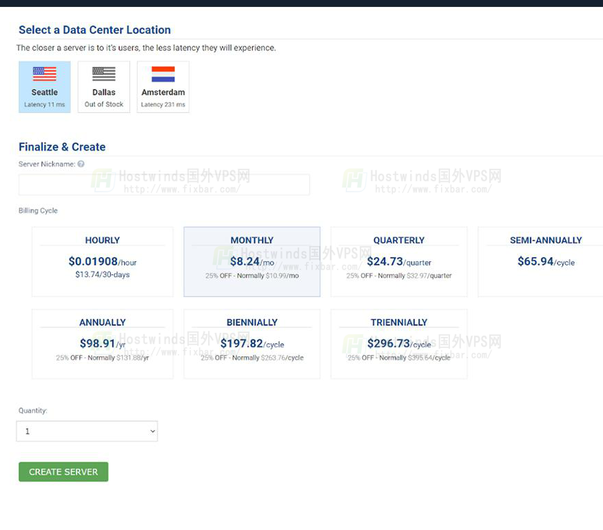603x530 pixels.
Task: Click the Create Server button
Action: (63, 471)
